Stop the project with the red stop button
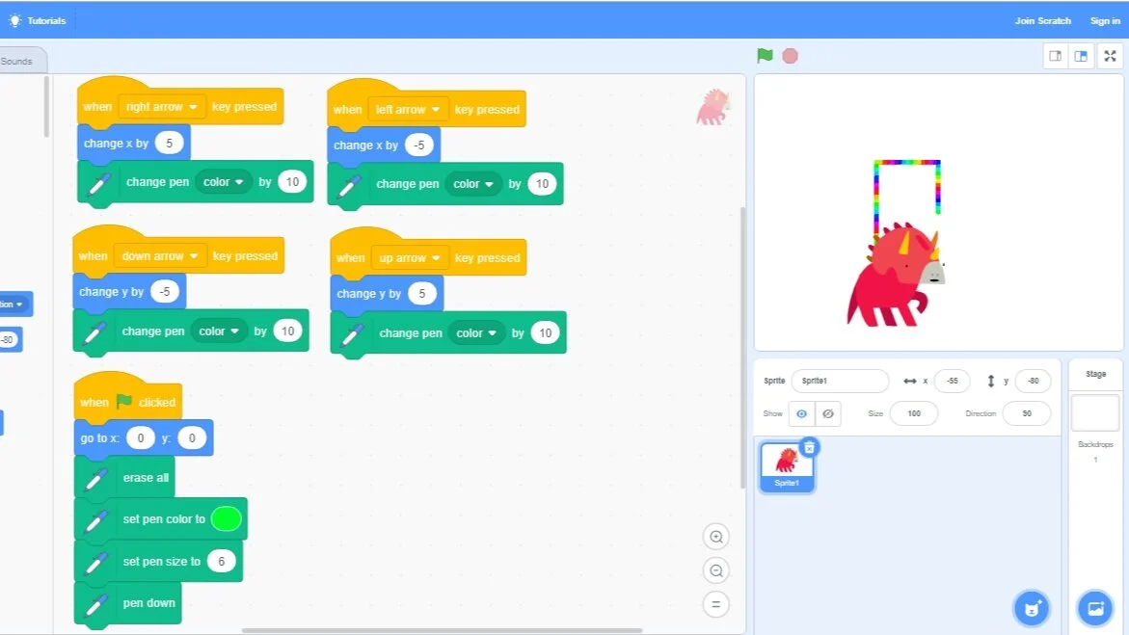Image resolution: width=1129 pixels, height=635 pixels. click(790, 56)
